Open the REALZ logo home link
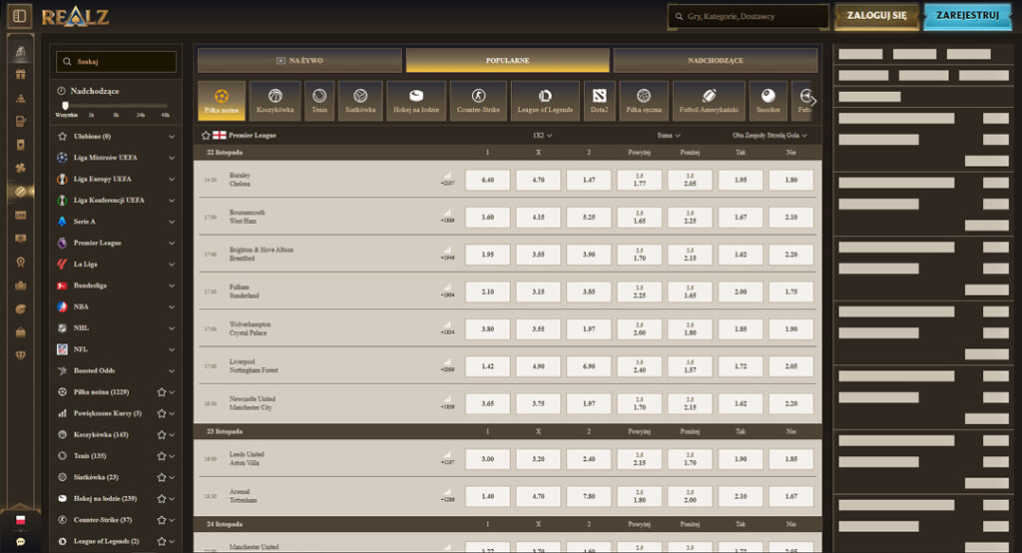 tap(75, 17)
